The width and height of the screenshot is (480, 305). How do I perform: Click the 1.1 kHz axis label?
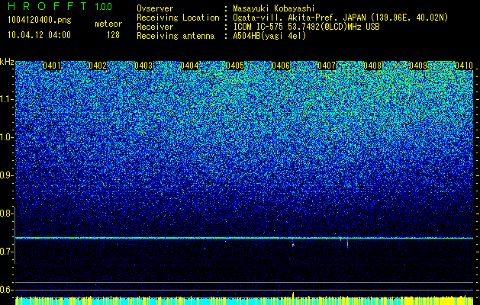click(6, 99)
